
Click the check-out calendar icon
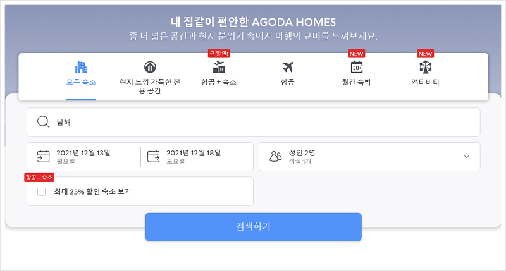pyautogui.click(x=153, y=156)
